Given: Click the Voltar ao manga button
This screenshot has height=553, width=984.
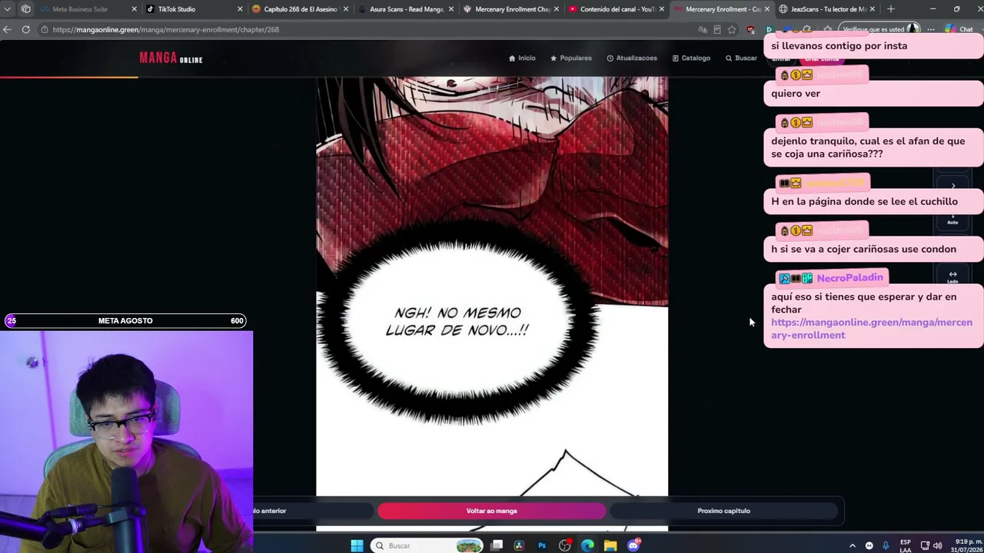Looking at the screenshot, I should point(492,511).
